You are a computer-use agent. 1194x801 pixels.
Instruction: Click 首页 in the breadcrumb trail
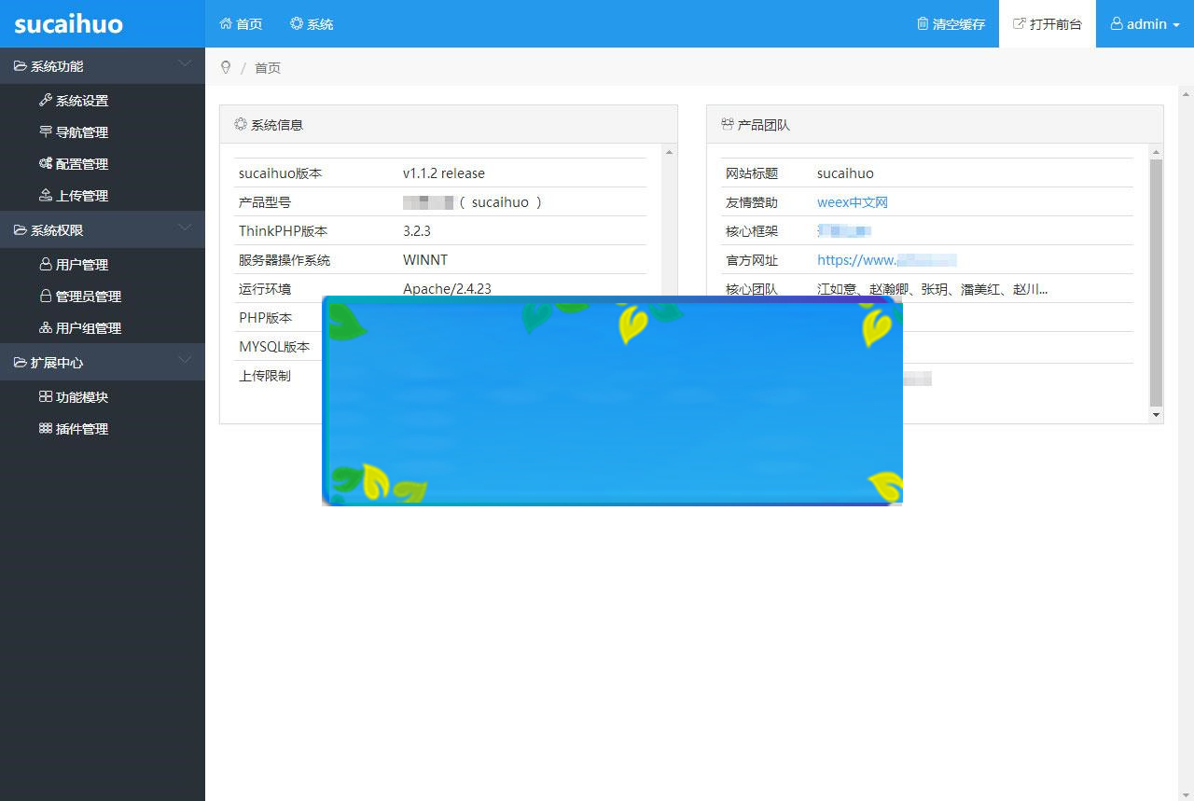pyautogui.click(x=267, y=67)
